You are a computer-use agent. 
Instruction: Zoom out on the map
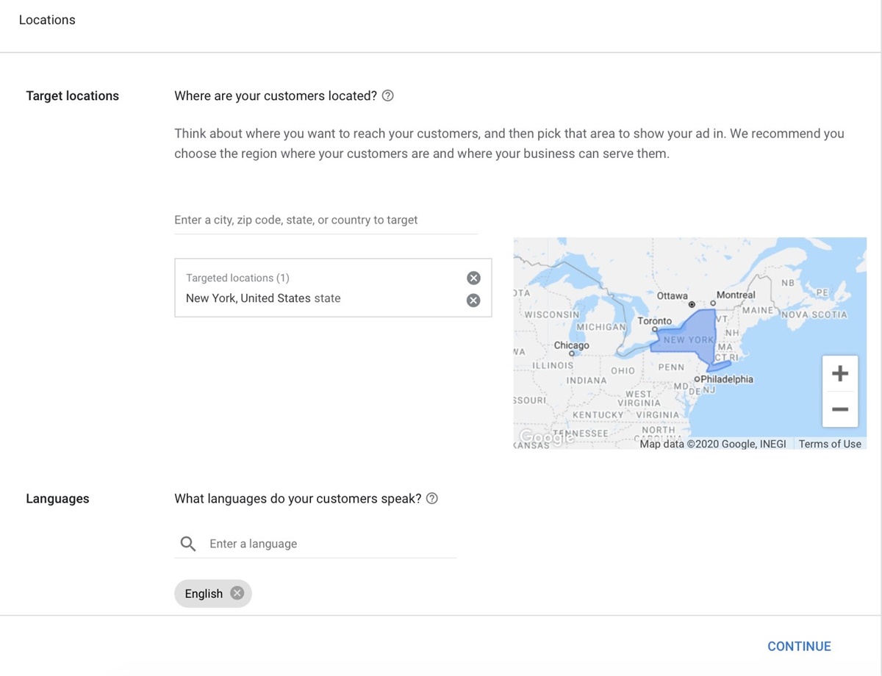(840, 409)
